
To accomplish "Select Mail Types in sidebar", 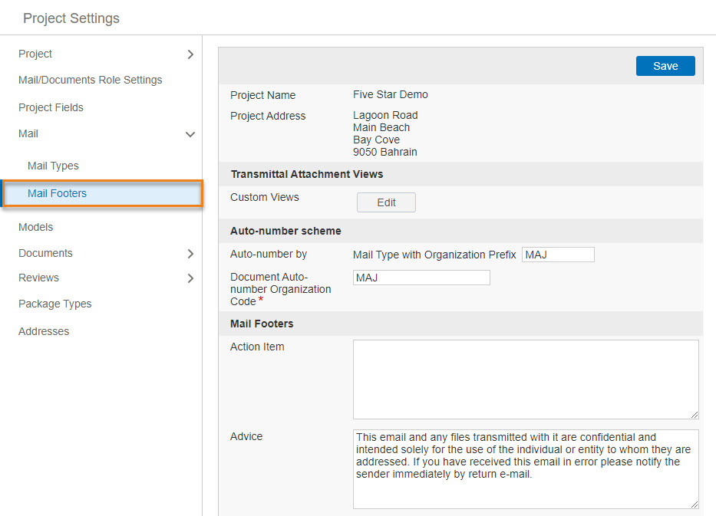I will 53,166.
